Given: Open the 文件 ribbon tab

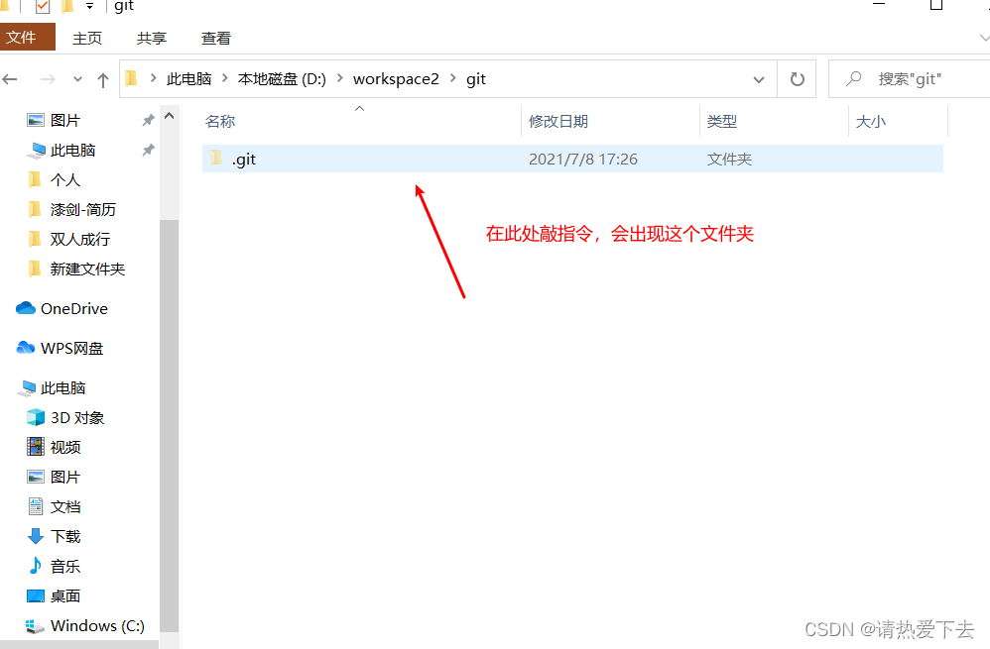Looking at the screenshot, I should [27, 38].
